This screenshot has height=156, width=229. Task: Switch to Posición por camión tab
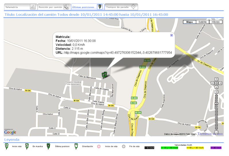point(54,7)
